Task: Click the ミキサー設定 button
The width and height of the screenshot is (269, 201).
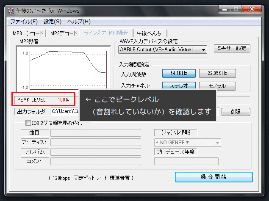Action: tap(232, 48)
